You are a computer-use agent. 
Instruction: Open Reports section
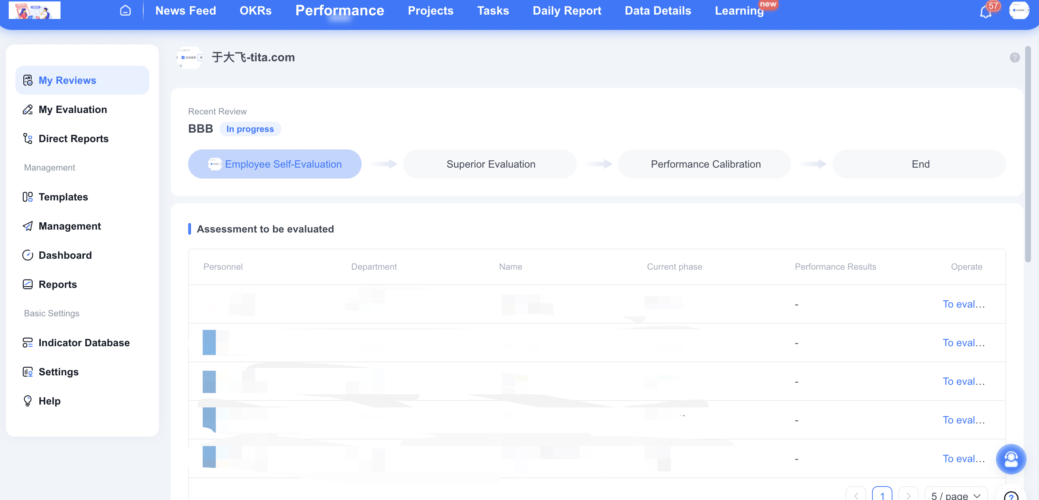pos(57,284)
